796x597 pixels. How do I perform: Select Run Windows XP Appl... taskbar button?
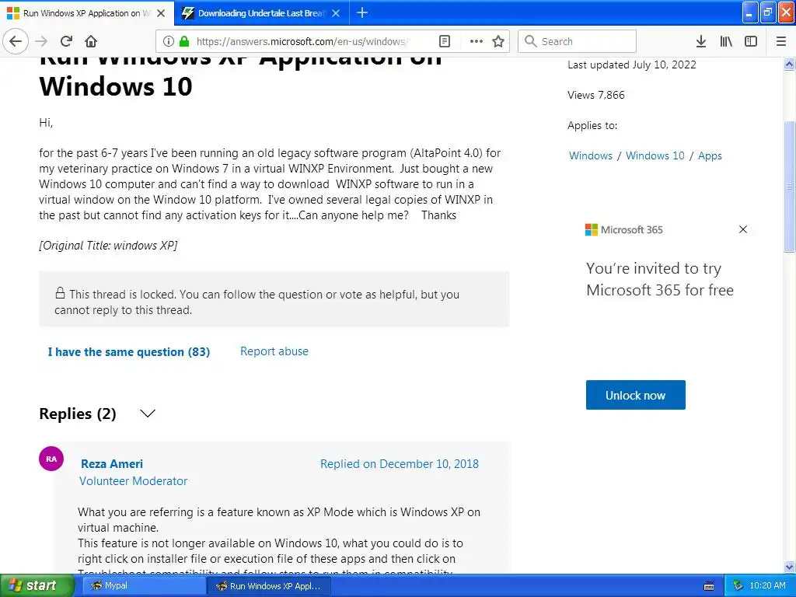[269, 586]
